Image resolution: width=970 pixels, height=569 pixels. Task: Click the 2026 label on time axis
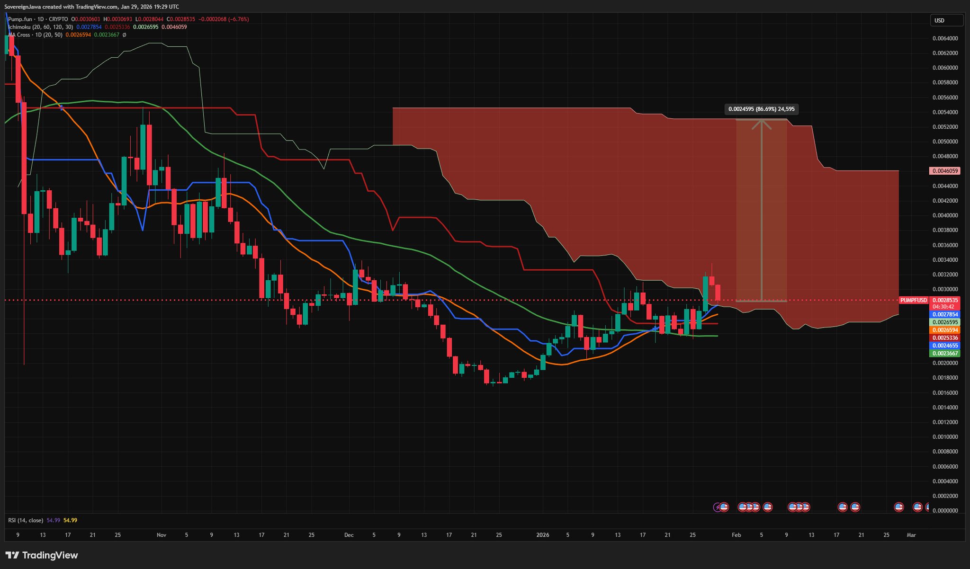click(x=542, y=535)
